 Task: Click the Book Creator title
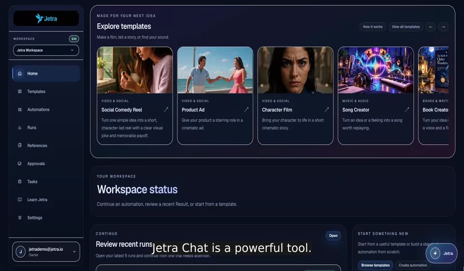coord(435,110)
